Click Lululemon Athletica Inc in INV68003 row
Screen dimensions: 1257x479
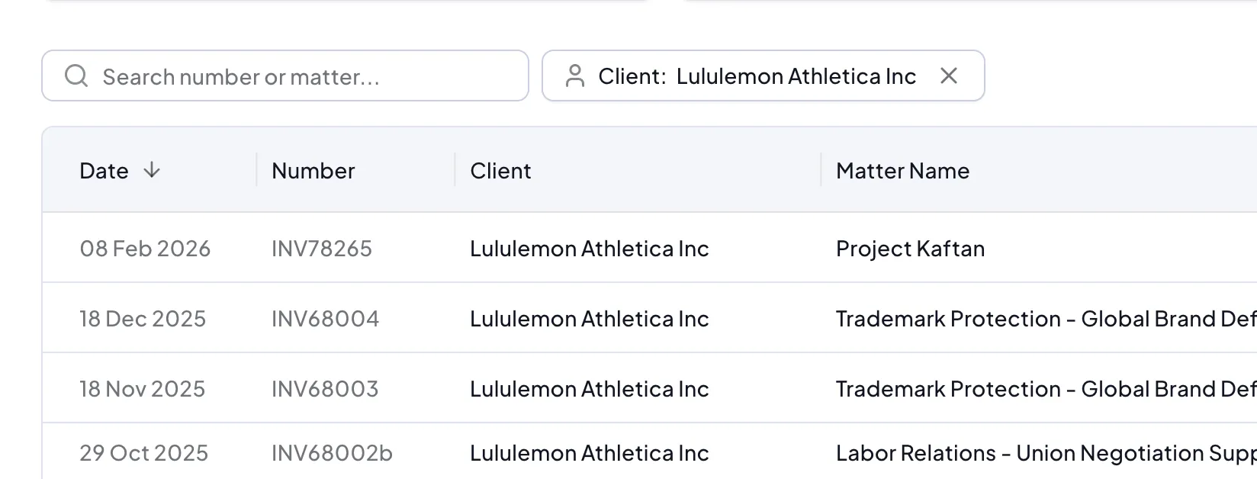(x=589, y=389)
